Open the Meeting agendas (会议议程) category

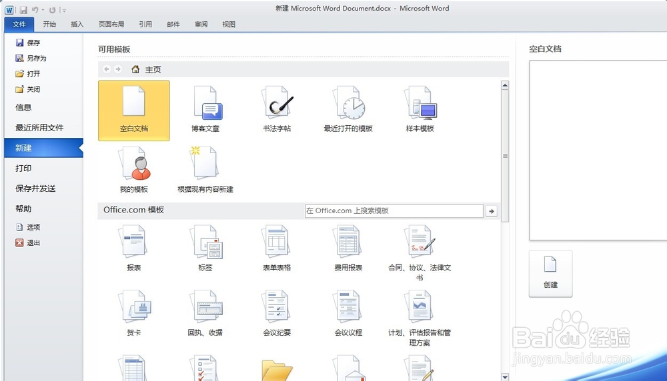pyautogui.click(x=348, y=314)
